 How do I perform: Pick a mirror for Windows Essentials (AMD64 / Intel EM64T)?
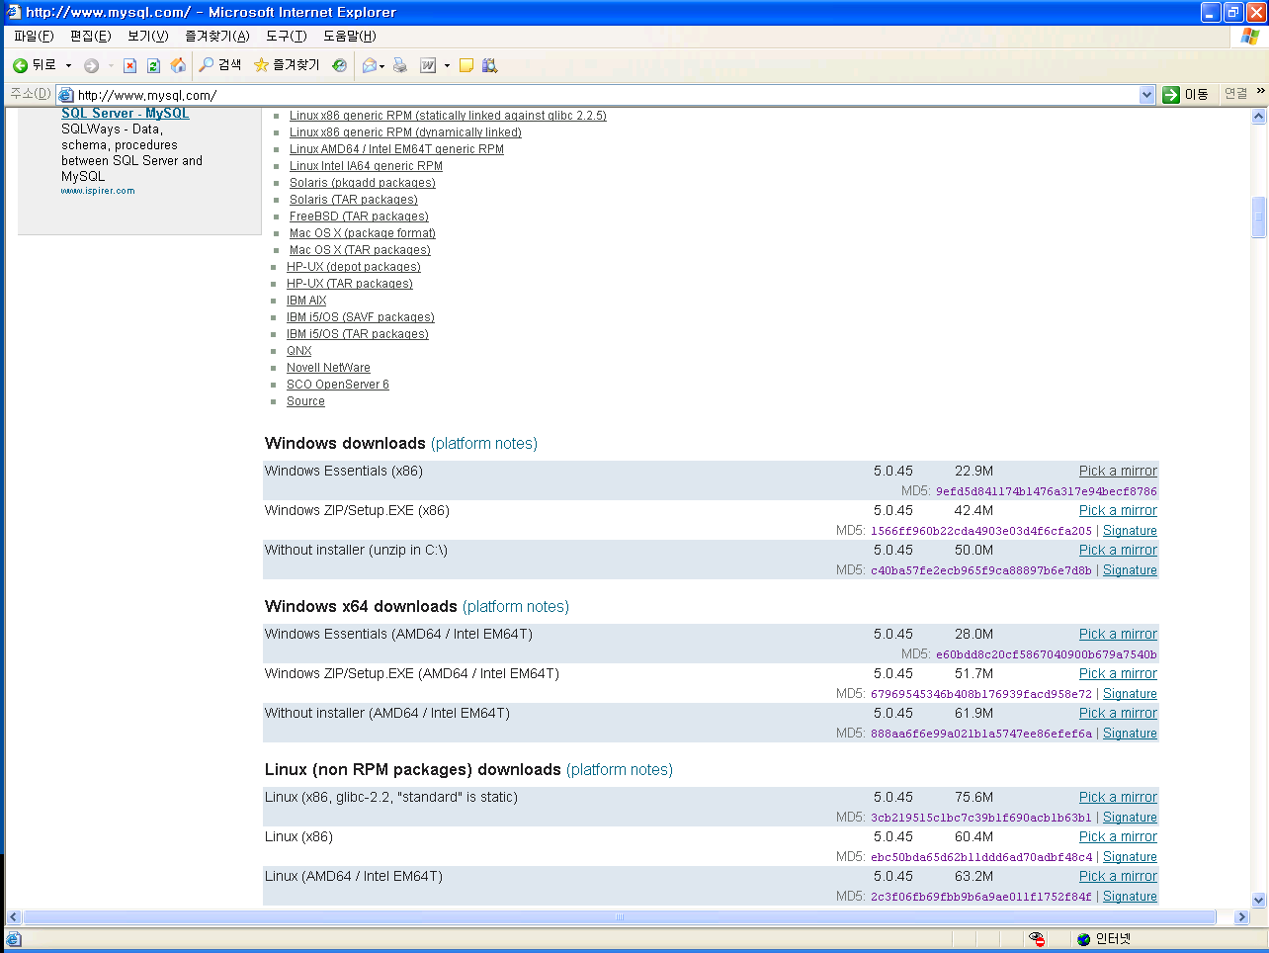pos(1118,635)
